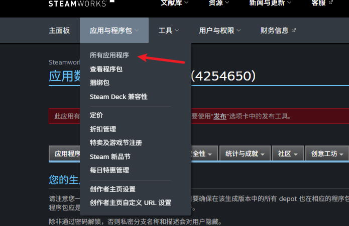Open the 新闻与更新 dropdown

pos(270,2)
